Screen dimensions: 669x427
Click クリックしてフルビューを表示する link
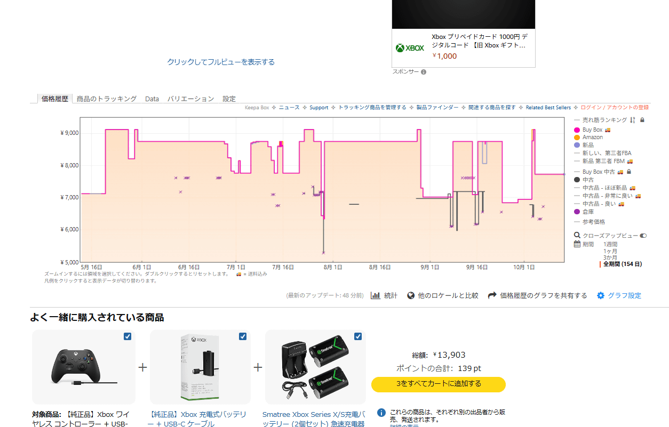pyautogui.click(x=221, y=62)
